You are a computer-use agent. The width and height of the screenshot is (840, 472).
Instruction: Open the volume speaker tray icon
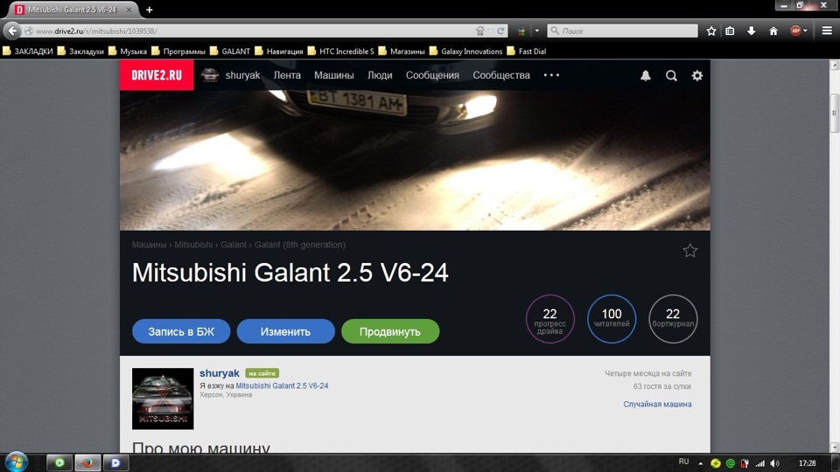pos(774,463)
